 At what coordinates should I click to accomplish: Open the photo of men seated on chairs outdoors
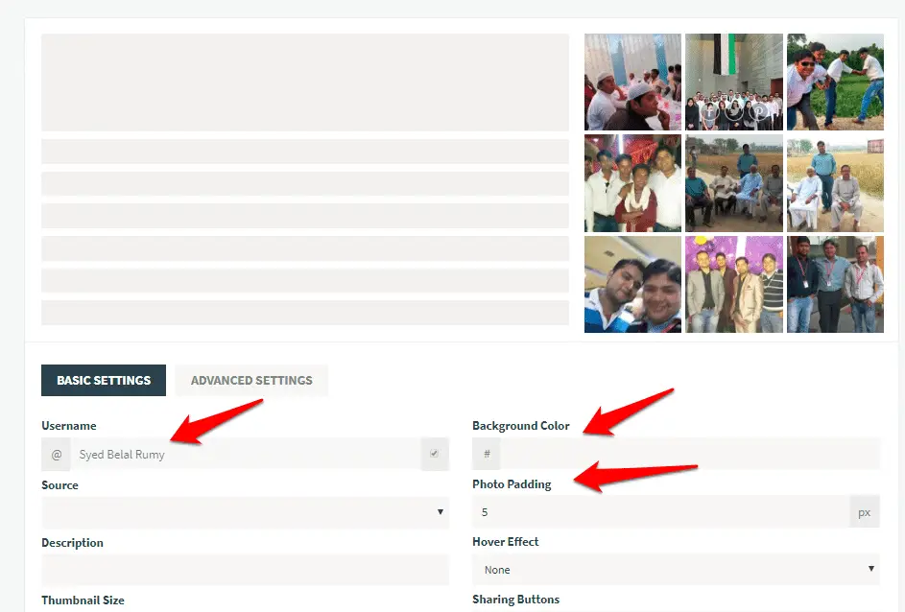tap(733, 183)
